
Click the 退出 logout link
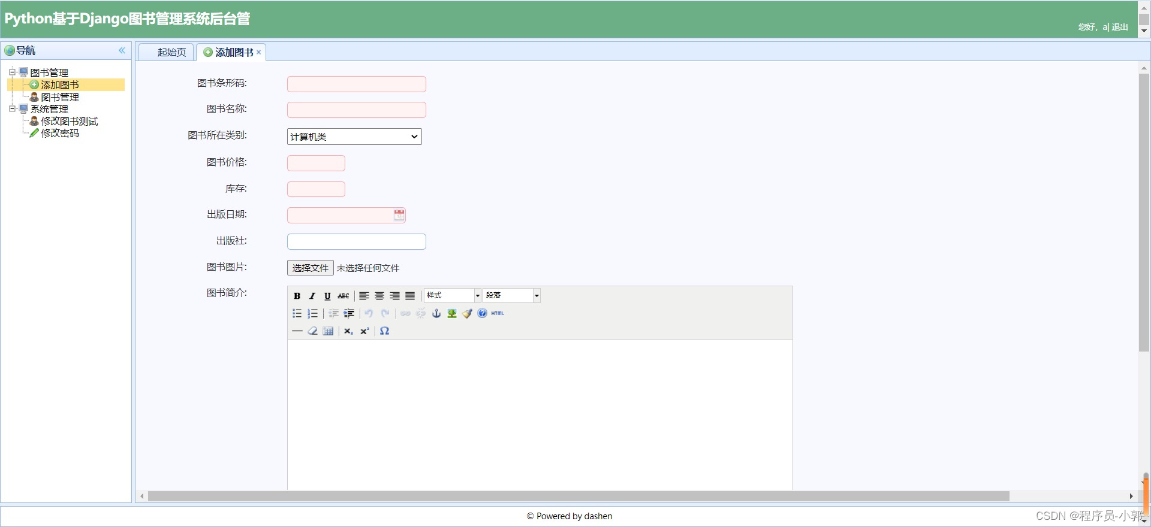pyautogui.click(x=1120, y=27)
